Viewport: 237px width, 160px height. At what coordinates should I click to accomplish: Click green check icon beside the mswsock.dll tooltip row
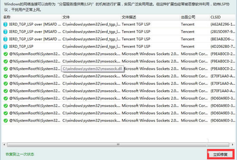(x=6, y=69)
